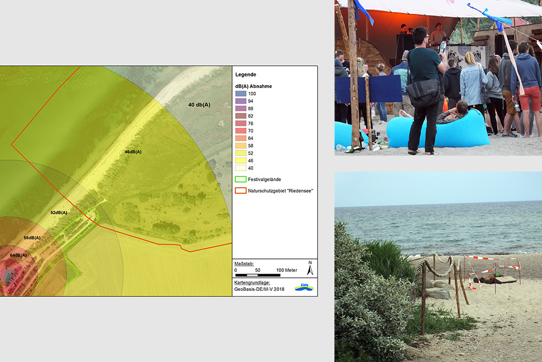The width and height of the screenshot is (542, 362).
Task: Click the '50' scale bar label
Action: pyautogui.click(x=257, y=270)
